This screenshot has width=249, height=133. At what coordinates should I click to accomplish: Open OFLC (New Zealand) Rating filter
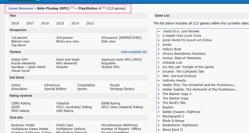[x=122, y=107]
